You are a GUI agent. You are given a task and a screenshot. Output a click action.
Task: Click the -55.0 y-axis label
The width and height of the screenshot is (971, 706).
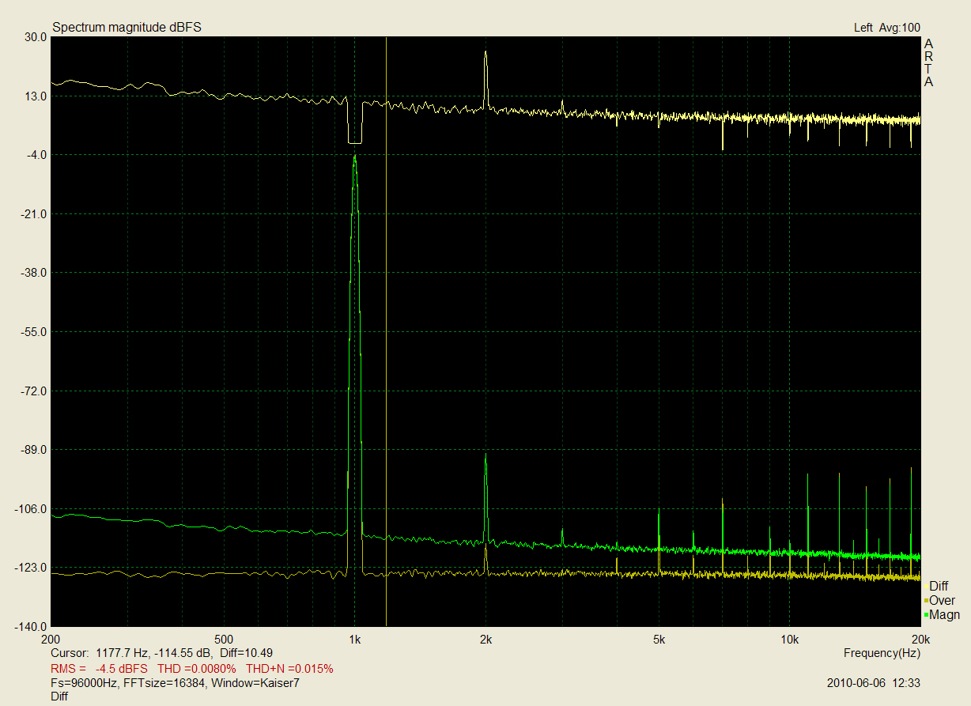coord(36,332)
